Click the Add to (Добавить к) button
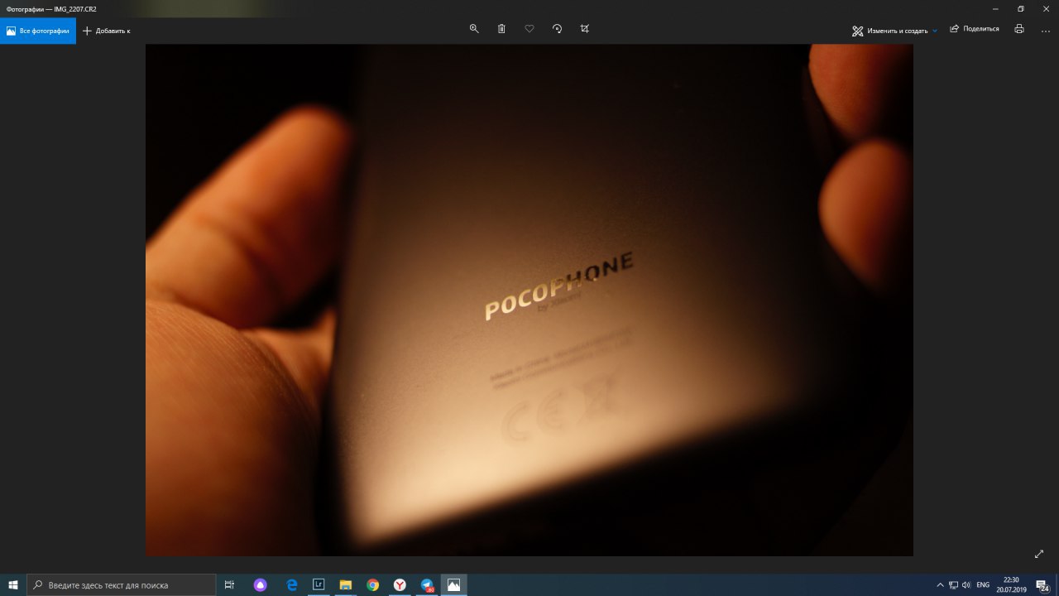Screen dimensions: 1059x596 point(107,31)
